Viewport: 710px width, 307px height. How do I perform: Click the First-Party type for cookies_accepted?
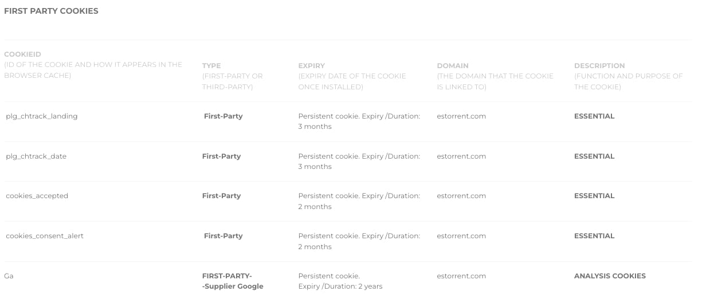click(221, 196)
